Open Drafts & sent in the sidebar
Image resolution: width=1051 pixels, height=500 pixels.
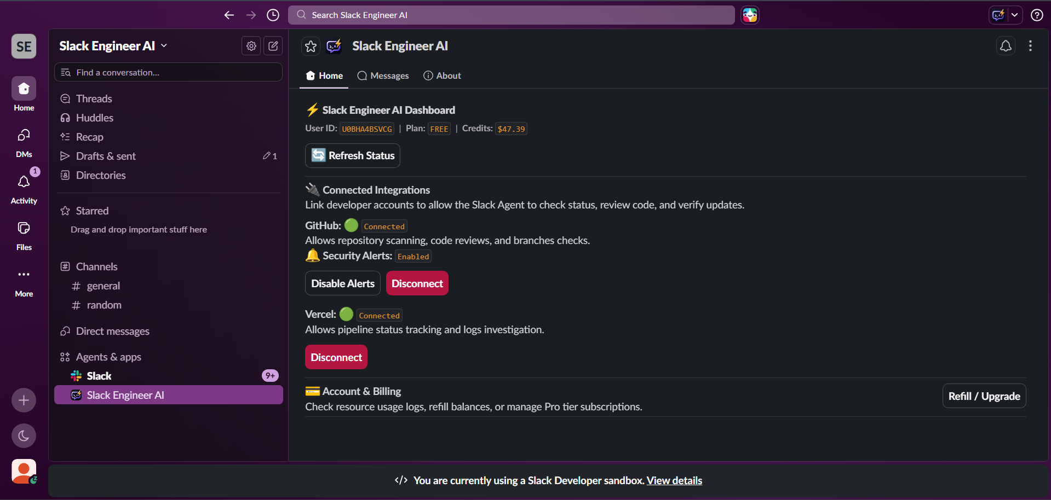168,156
